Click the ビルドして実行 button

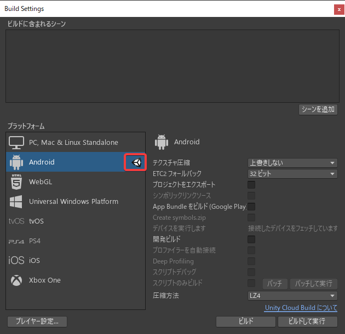coord(308,321)
